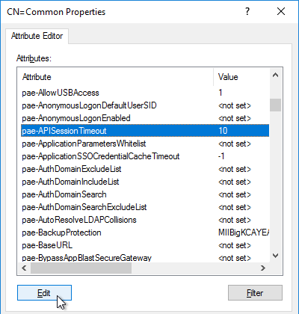This screenshot has width=299, height=314.
Task: Open the Filter button menu
Action: 255,293
